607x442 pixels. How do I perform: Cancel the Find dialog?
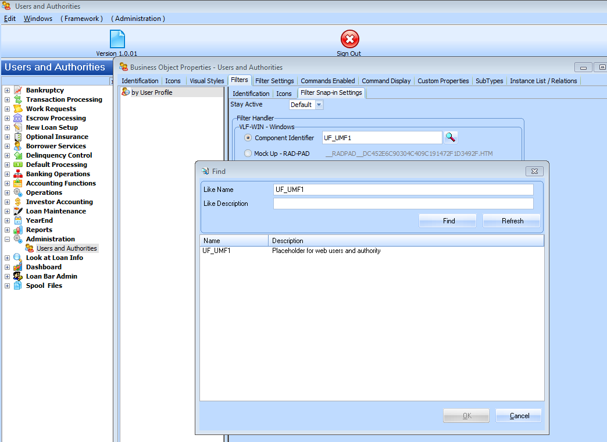519,416
